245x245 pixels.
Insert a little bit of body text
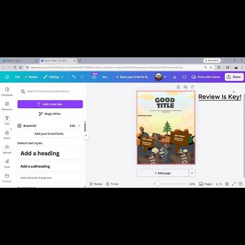point(49,178)
